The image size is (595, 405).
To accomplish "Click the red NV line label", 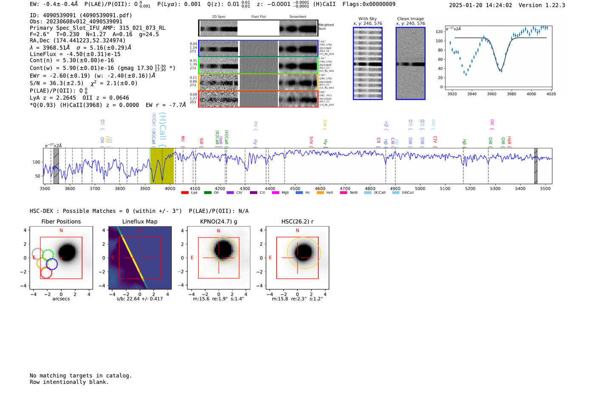I will pos(183,142).
